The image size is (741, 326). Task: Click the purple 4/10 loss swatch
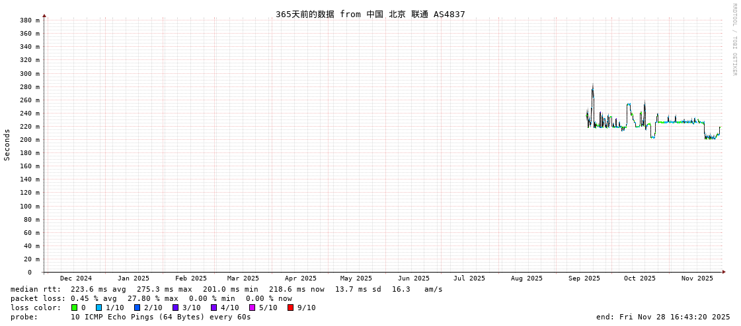214,308
